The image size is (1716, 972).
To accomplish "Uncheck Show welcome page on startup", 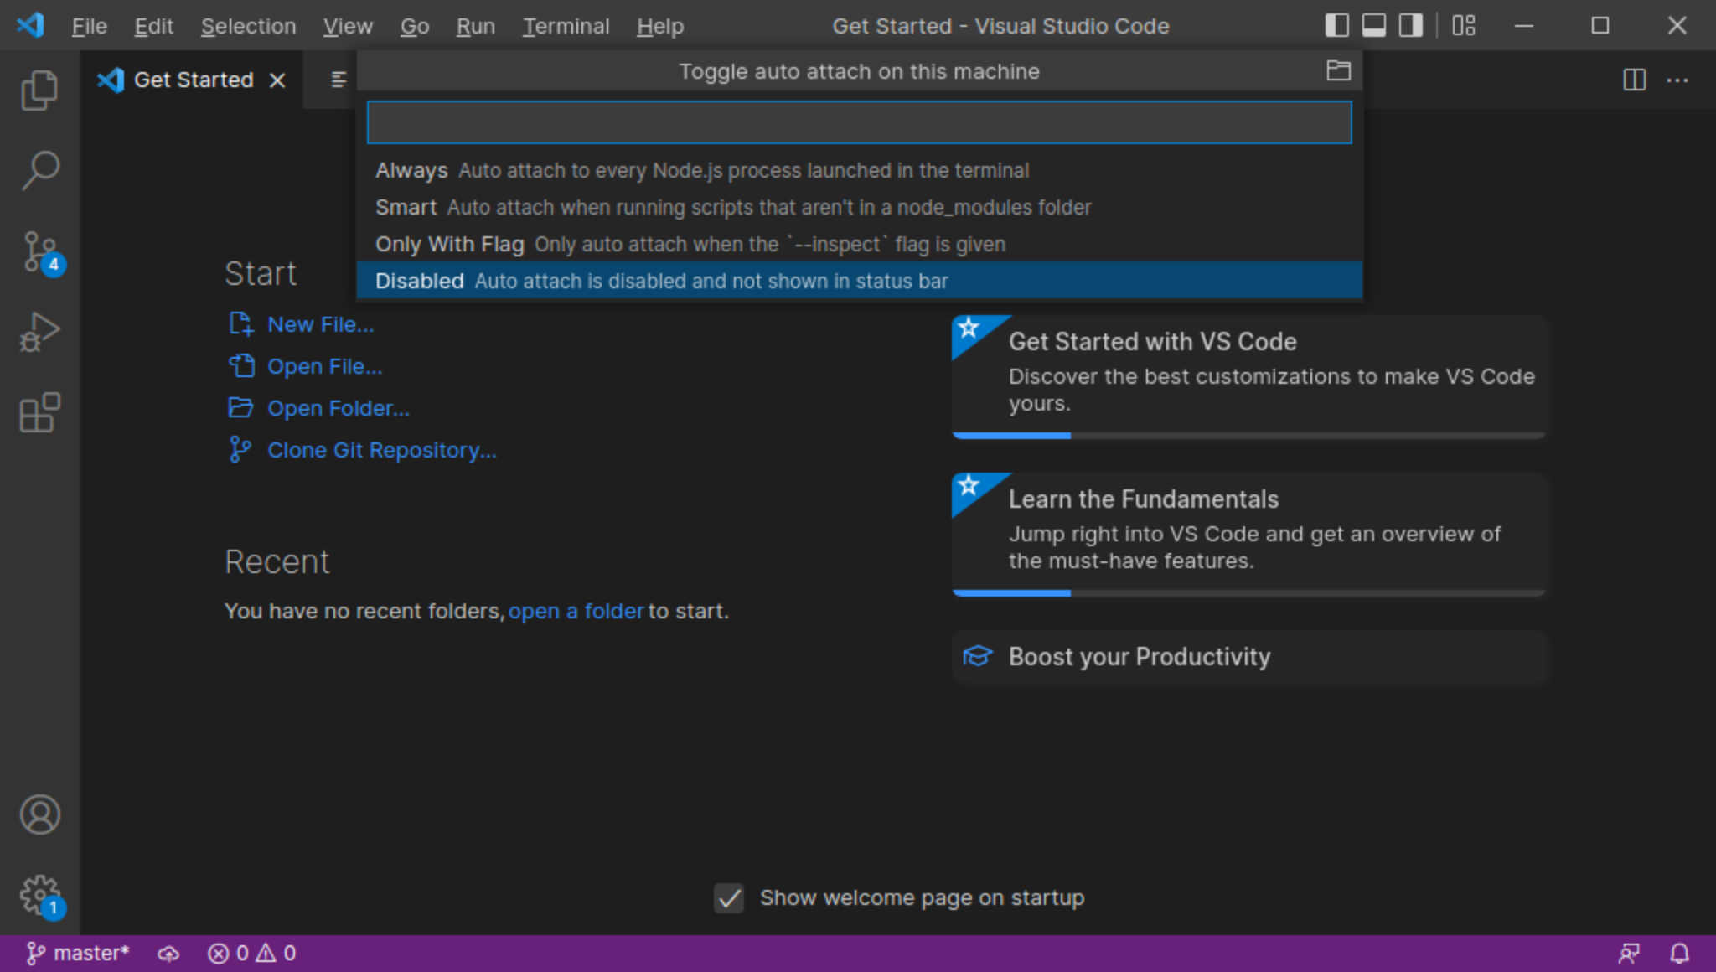I will tap(727, 898).
